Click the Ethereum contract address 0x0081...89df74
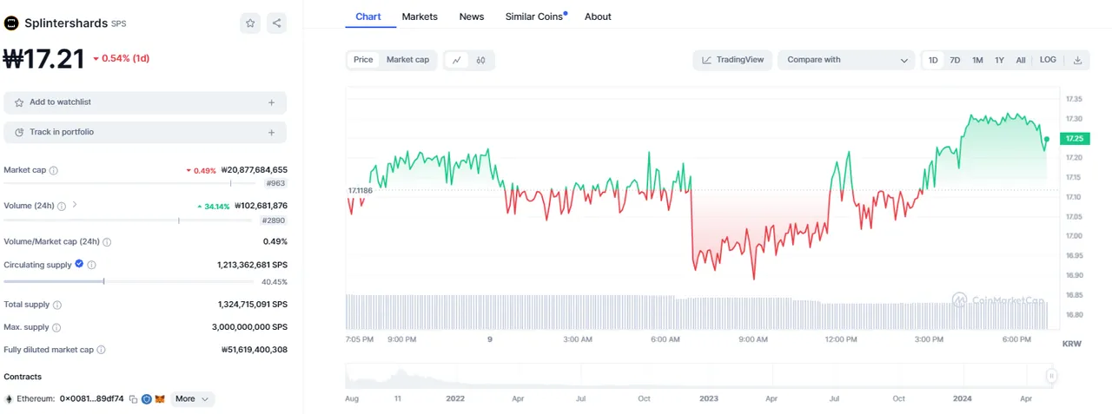This screenshot has width=1112, height=414. click(91, 399)
